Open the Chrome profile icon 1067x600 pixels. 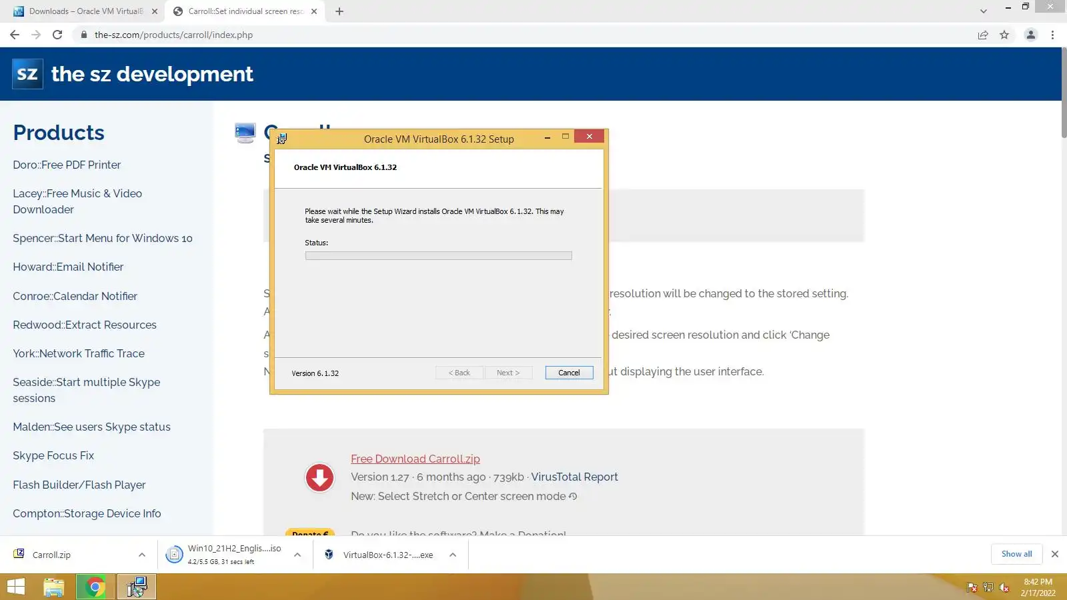[1031, 35]
